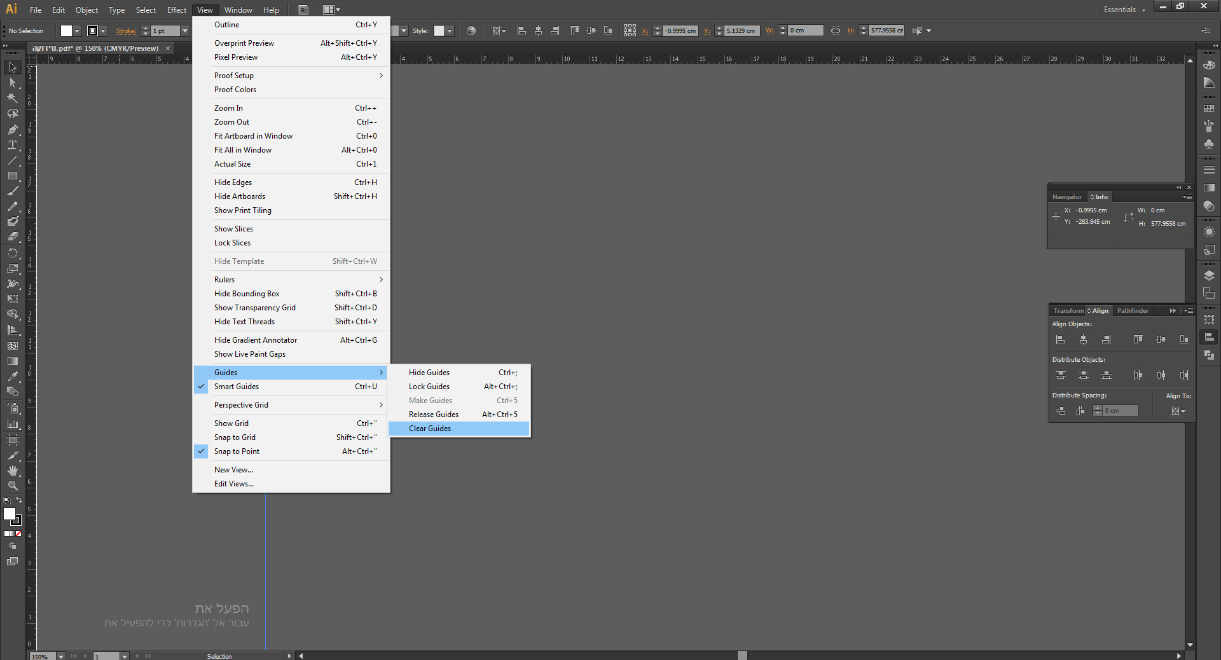Select the Artboard tool
This screenshot has width=1221, height=660.
tap(13, 439)
